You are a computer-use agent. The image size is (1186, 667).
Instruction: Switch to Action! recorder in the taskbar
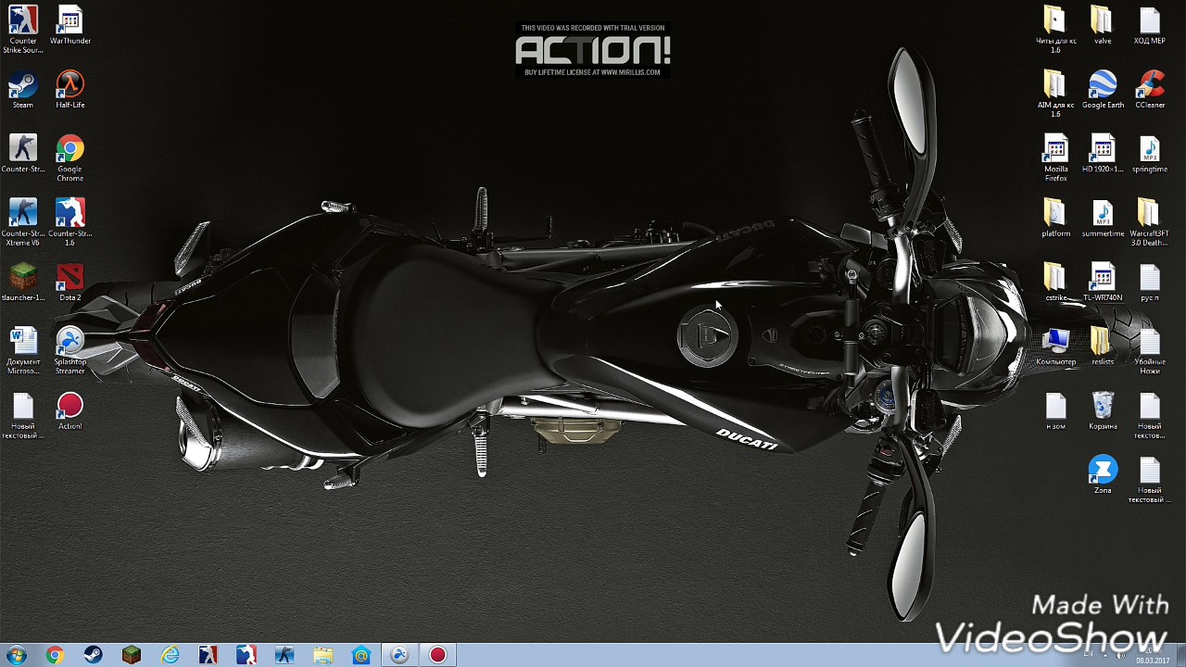point(438,655)
